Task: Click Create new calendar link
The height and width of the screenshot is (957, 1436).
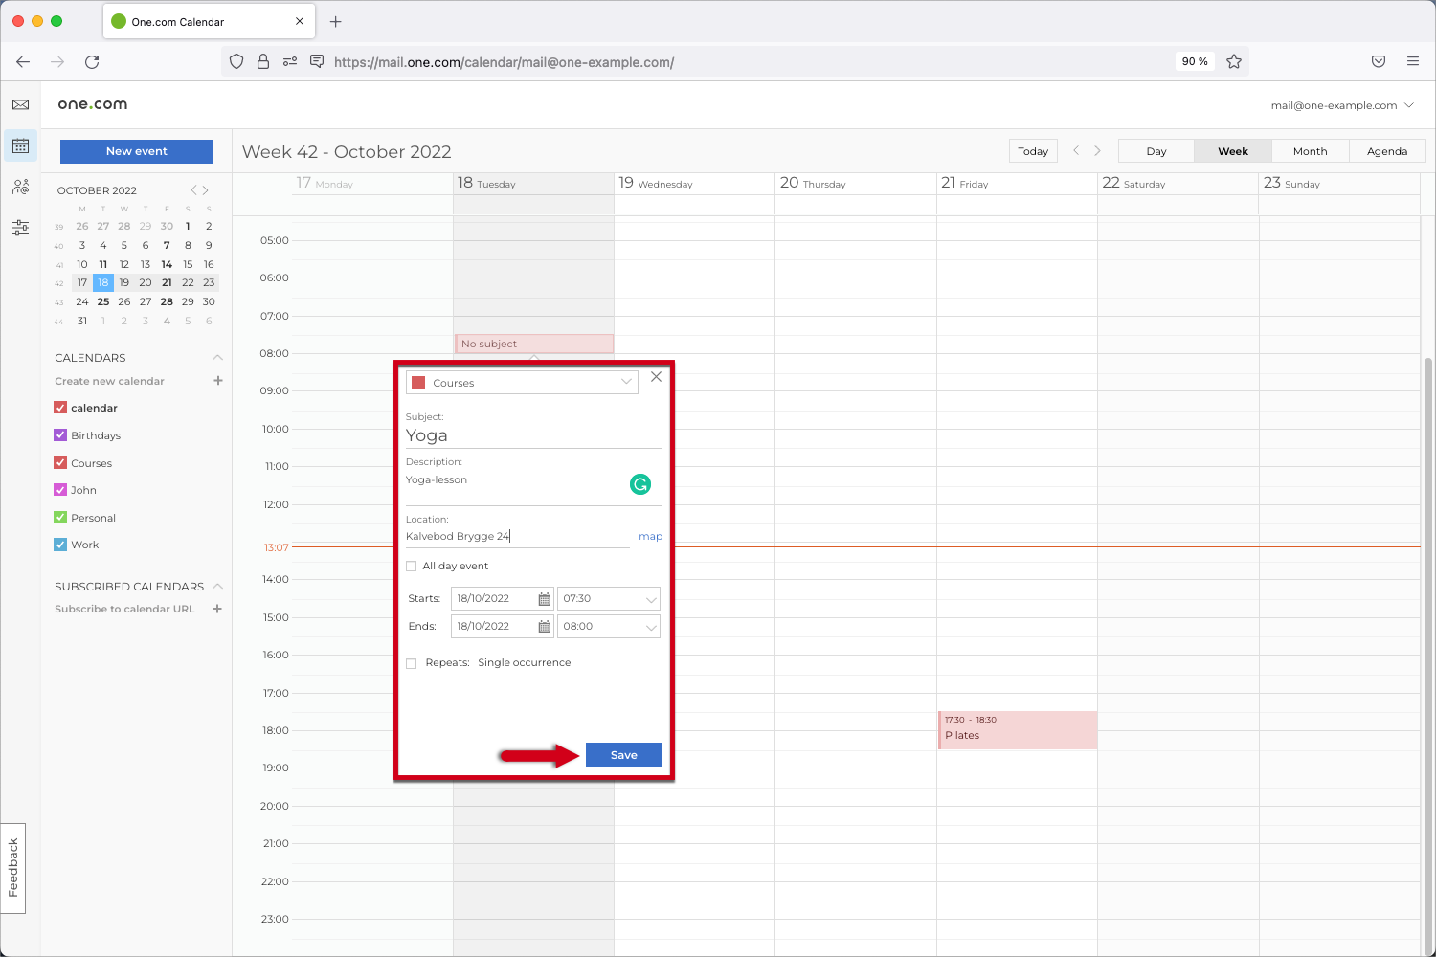Action: pyautogui.click(x=110, y=381)
